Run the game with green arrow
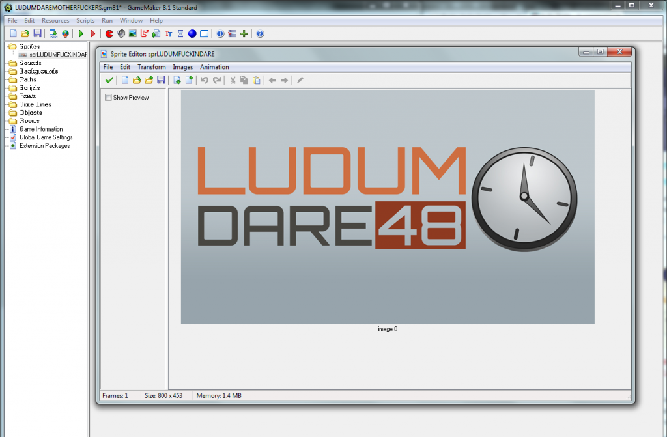The width and height of the screenshot is (667, 437). click(x=81, y=34)
